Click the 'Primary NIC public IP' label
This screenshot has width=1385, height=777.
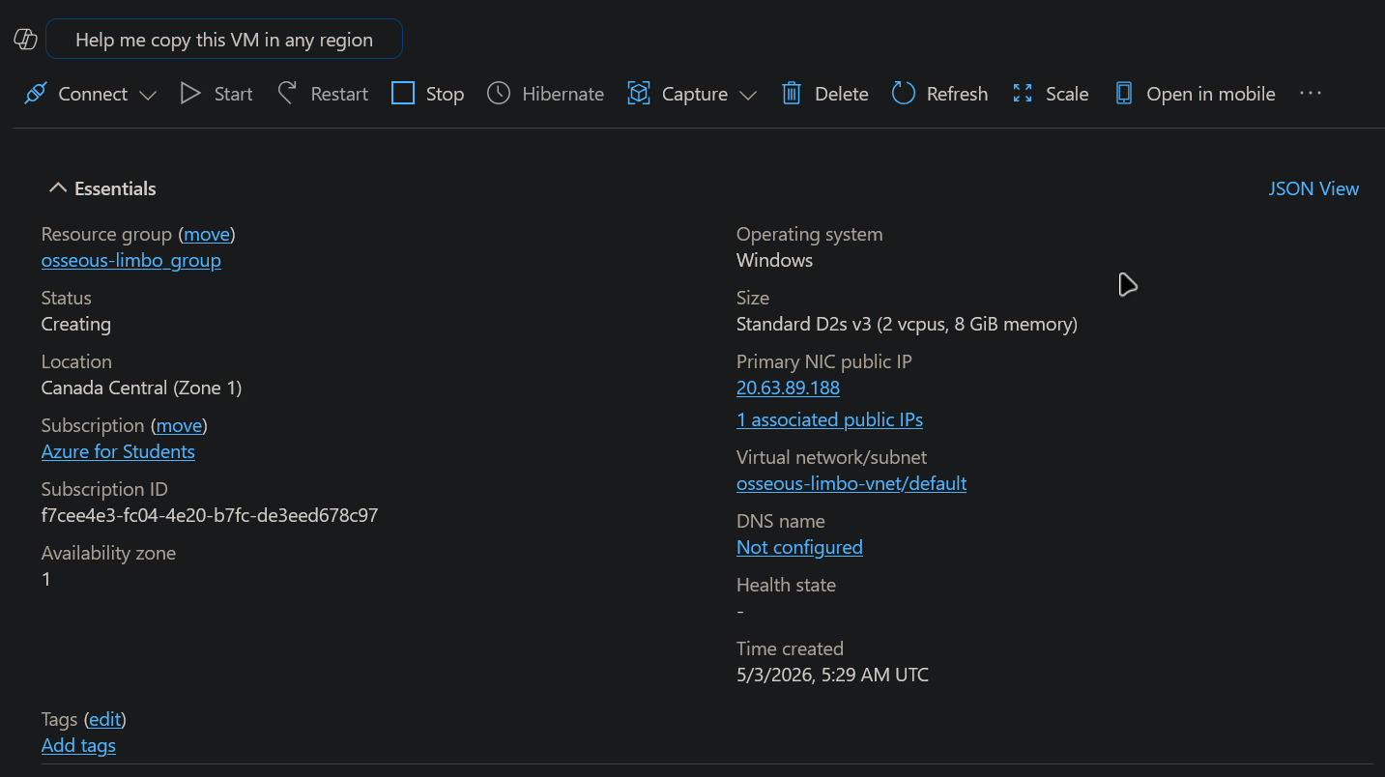pyautogui.click(x=824, y=361)
